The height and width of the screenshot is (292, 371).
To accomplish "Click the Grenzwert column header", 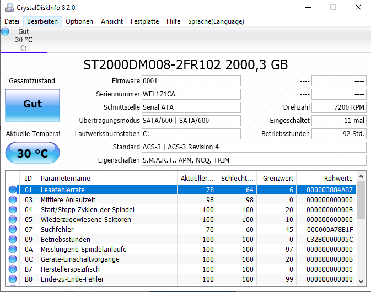I will (x=277, y=178).
